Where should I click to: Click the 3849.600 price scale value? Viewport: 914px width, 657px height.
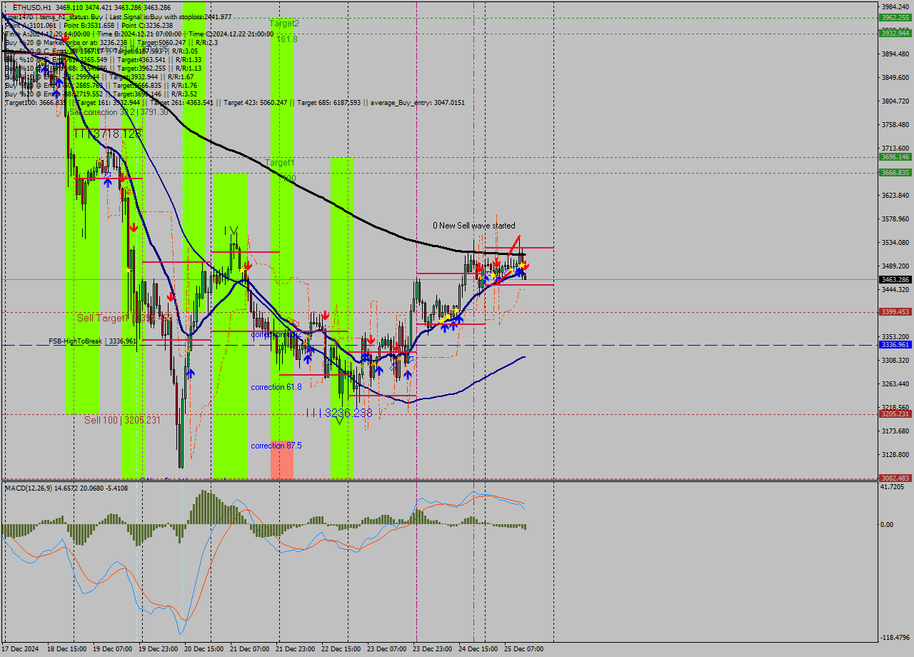pyautogui.click(x=895, y=77)
